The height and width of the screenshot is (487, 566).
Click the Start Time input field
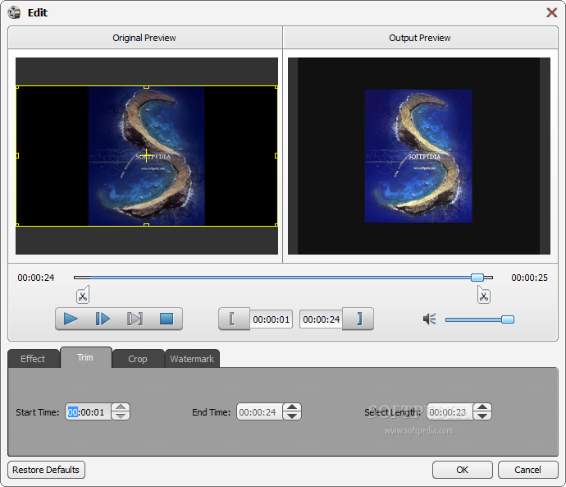point(88,411)
